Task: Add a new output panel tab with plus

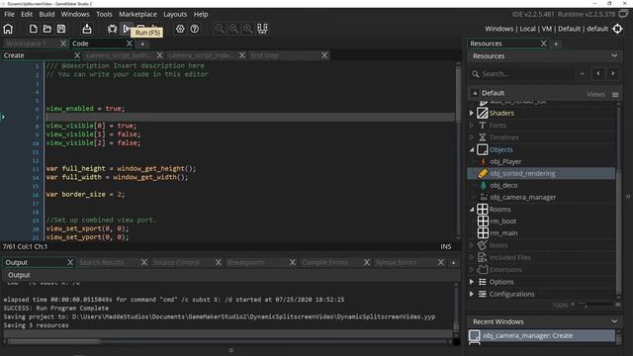Action: point(453,262)
